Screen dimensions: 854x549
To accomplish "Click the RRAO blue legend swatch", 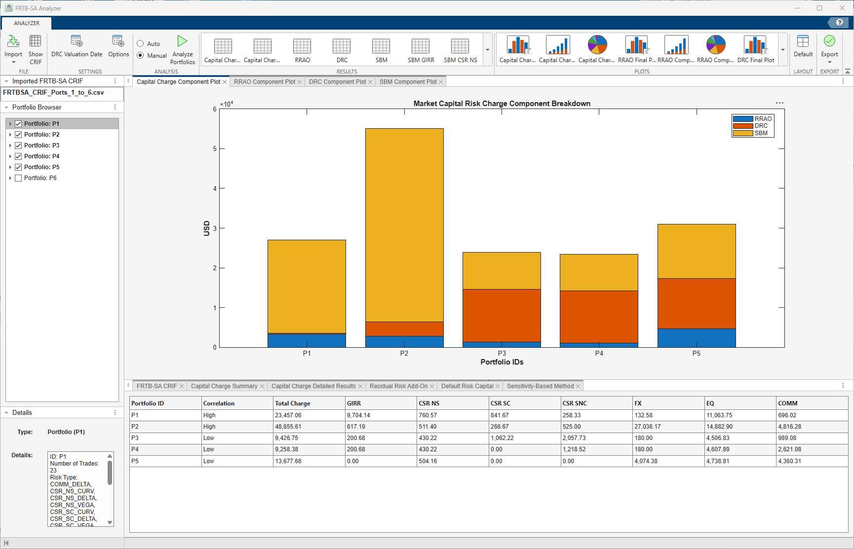I will pos(743,119).
